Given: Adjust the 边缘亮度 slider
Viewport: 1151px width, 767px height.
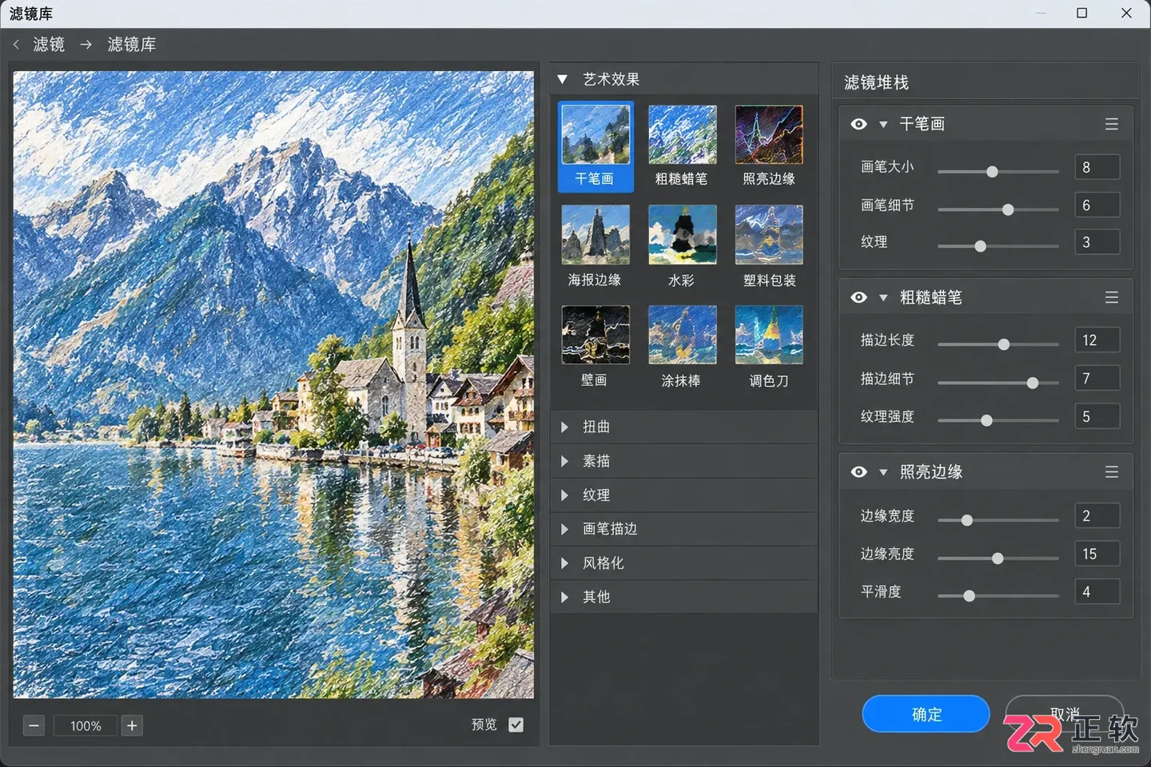Looking at the screenshot, I should coord(998,558).
